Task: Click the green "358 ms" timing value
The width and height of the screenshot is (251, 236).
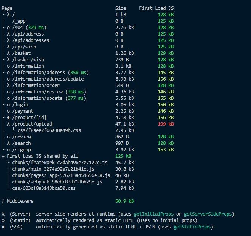Action: click(x=76, y=92)
